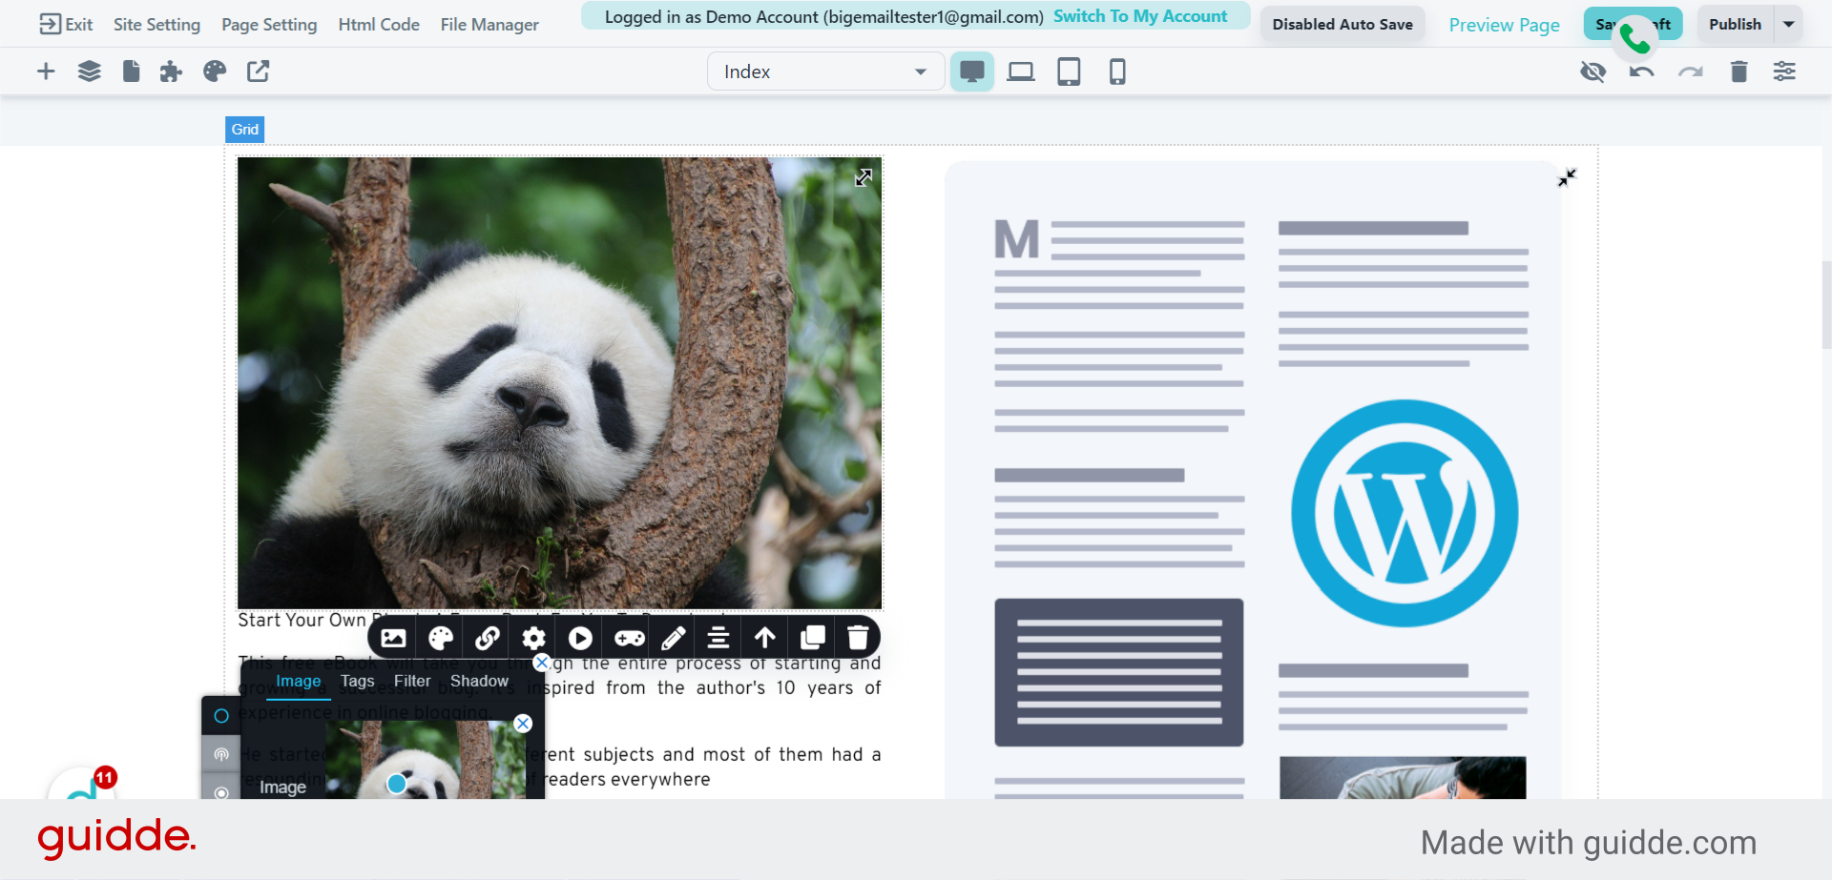Click the Preview Page link

coord(1504,25)
